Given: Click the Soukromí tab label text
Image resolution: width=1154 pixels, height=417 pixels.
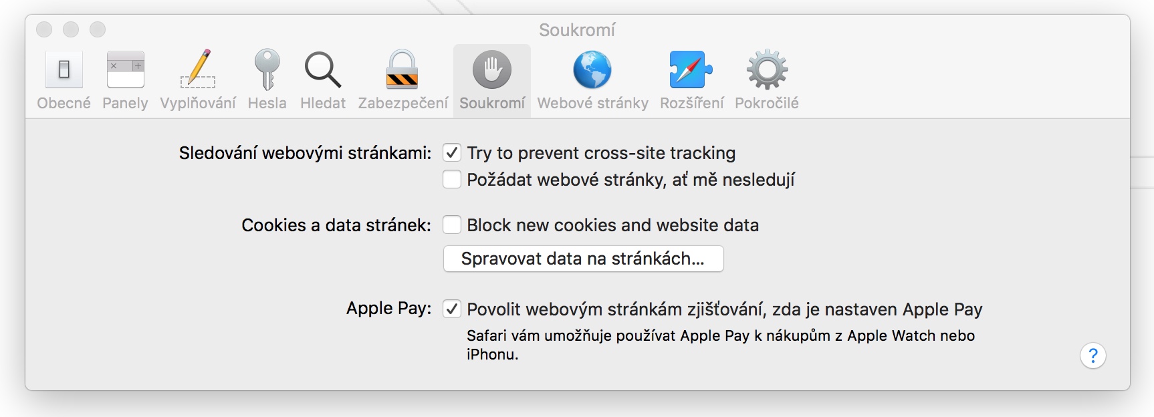Looking at the screenshot, I should click(x=492, y=104).
